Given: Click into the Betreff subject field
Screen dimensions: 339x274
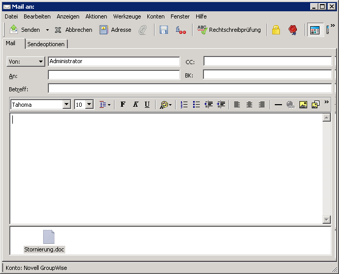Looking at the screenshot, I should (x=189, y=88).
